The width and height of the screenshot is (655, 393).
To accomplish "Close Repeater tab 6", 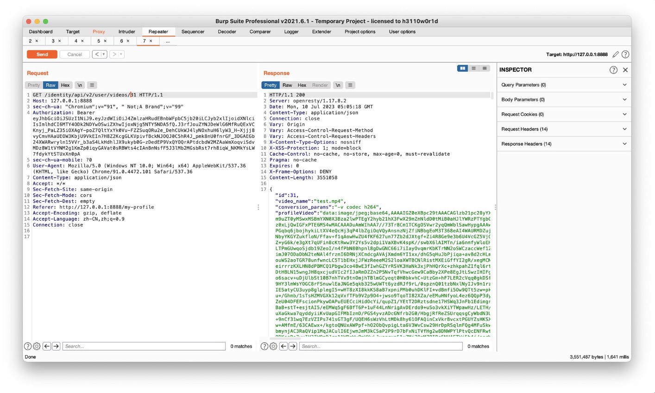I will [x=128, y=41].
